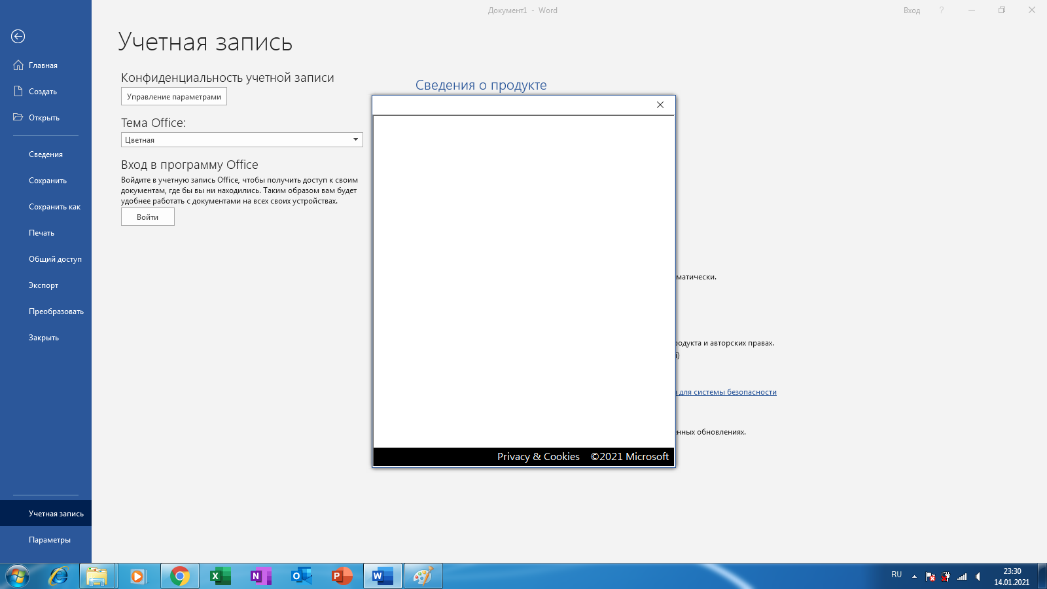Image resolution: width=1047 pixels, height=589 pixels.
Task: Open OneNote from the taskbar
Action: tap(261, 577)
